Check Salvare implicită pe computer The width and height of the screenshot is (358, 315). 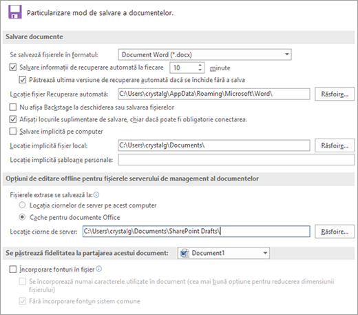click(x=13, y=132)
